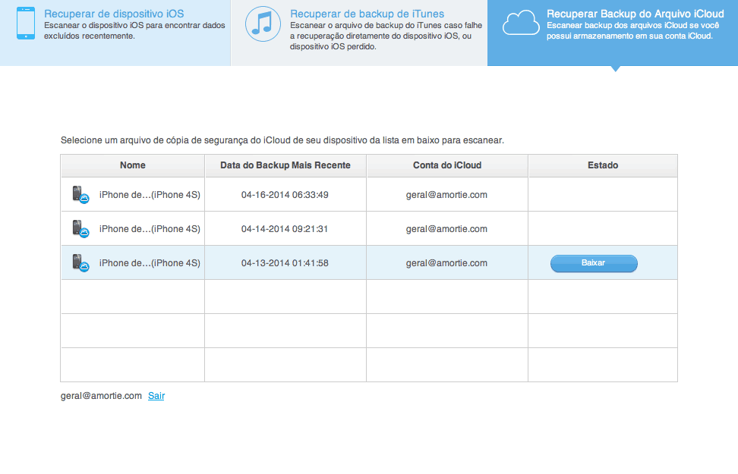Image resolution: width=738 pixels, height=474 pixels.
Task: Click the logged-in email geral@amortie.com below table
Action: click(101, 396)
